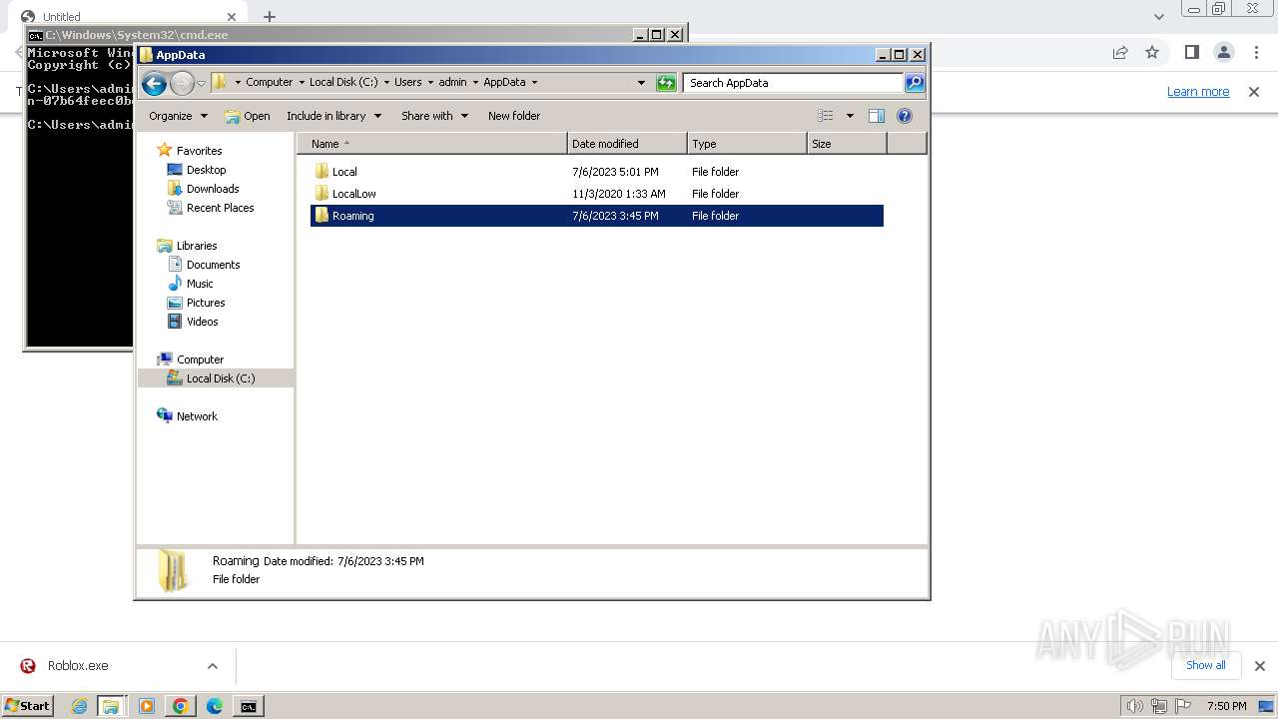Click the change view icon
The image size is (1278, 719).
coord(826,116)
